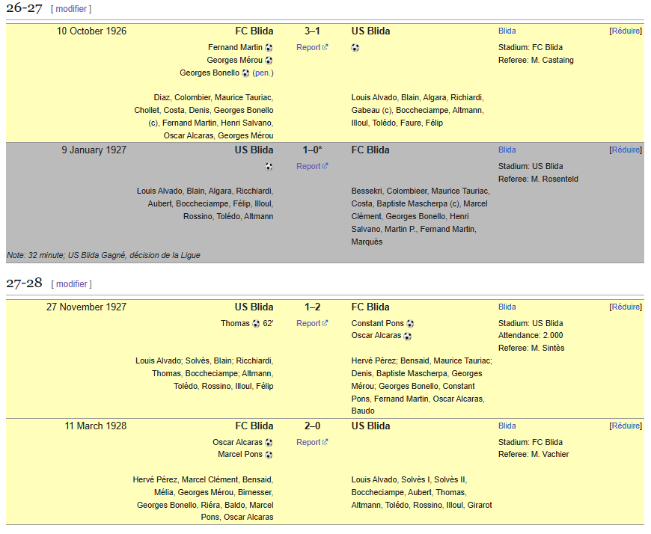
Task: Edit the 26-27 section via modifier
Action: pos(71,9)
